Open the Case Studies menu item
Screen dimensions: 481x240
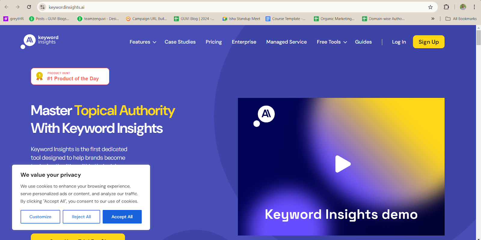click(180, 42)
